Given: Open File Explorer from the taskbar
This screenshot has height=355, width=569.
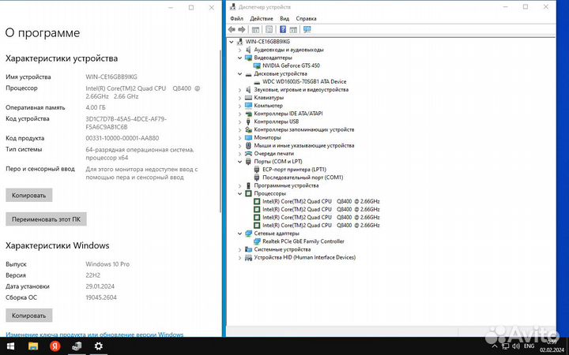Looking at the screenshot, I should pyautogui.click(x=33, y=346).
